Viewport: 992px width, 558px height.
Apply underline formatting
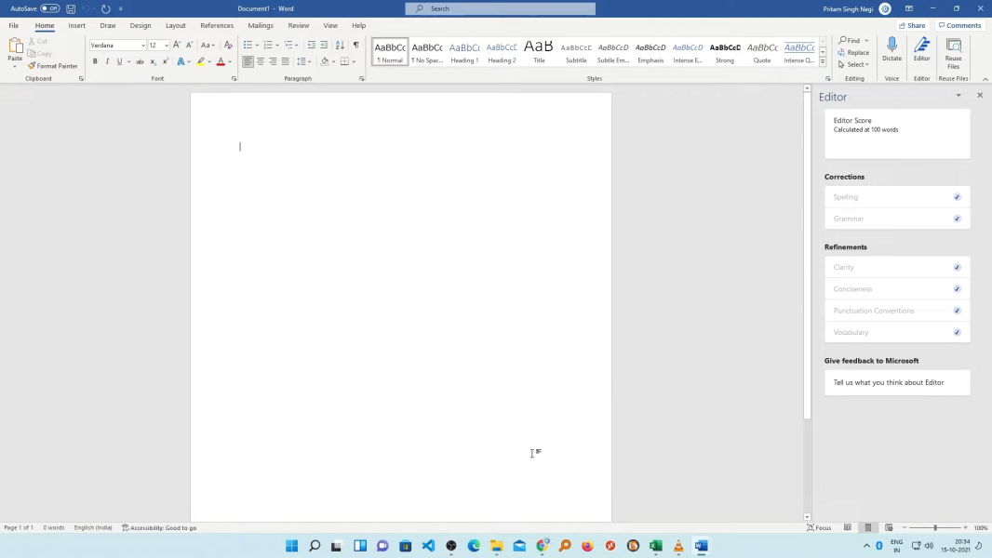(119, 61)
